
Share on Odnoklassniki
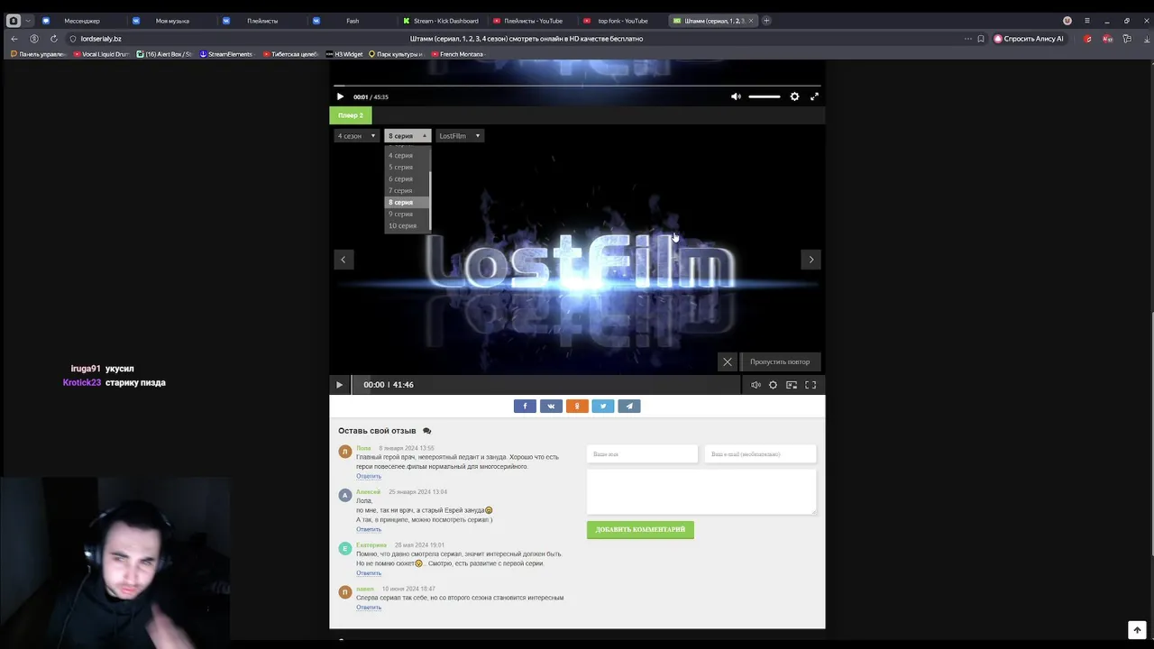[x=577, y=407]
